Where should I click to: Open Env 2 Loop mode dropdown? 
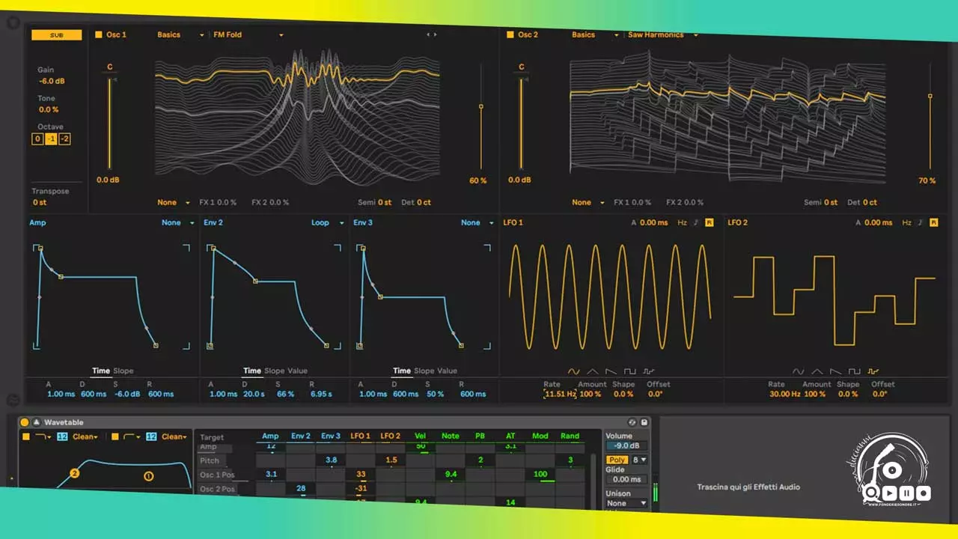coord(328,222)
